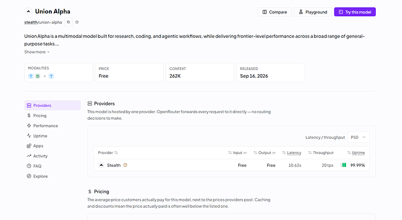Click Try this model button

[355, 12]
